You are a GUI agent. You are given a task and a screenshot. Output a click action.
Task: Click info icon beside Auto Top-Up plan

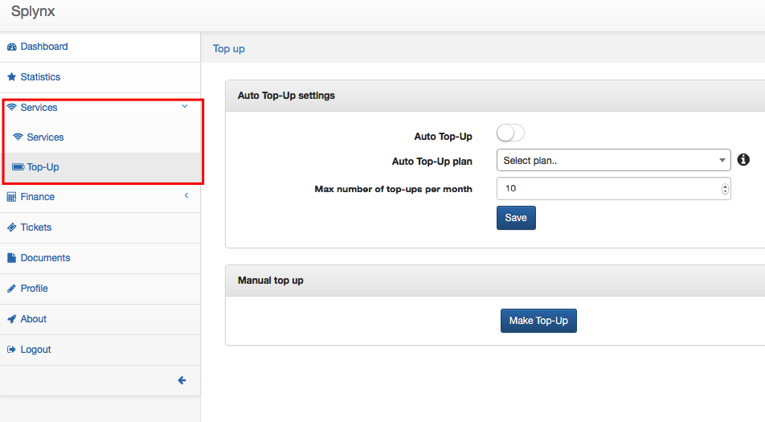[x=744, y=160]
